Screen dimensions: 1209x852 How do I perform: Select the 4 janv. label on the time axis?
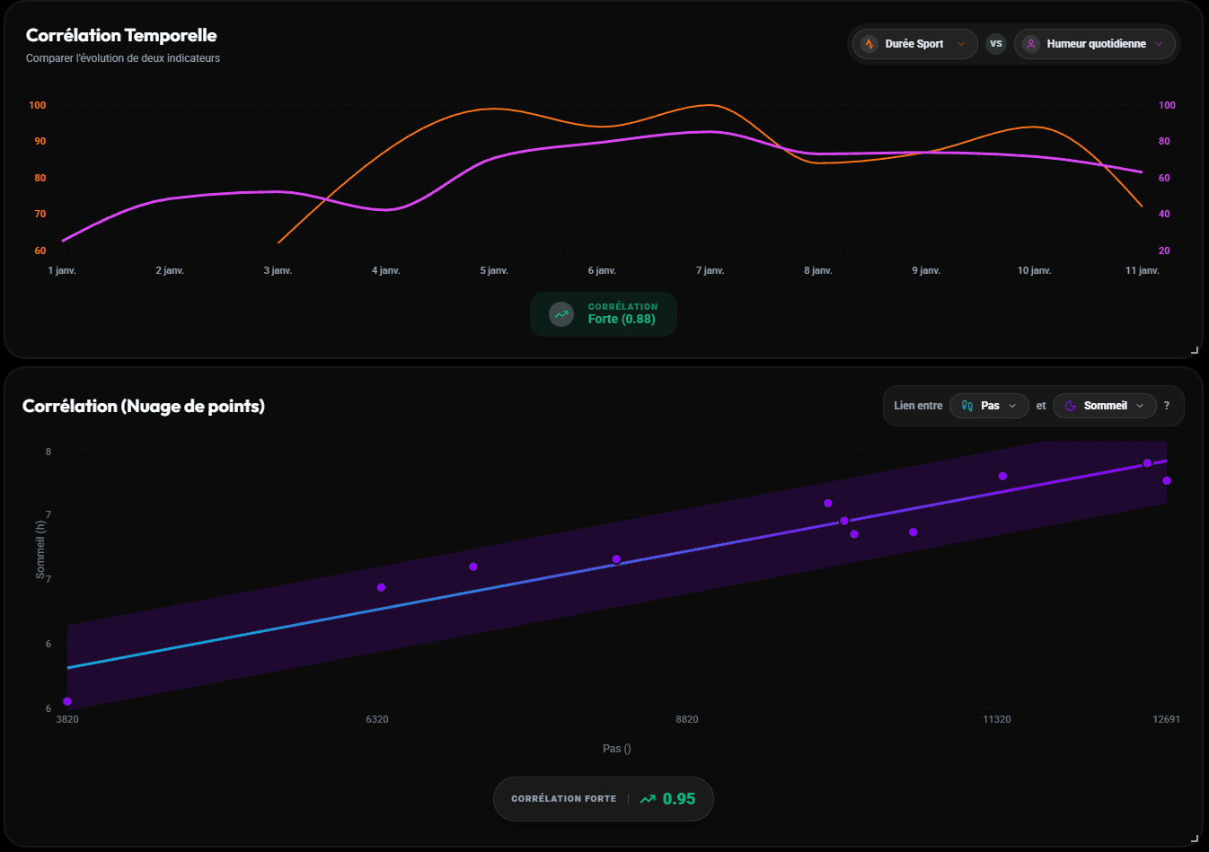point(386,270)
